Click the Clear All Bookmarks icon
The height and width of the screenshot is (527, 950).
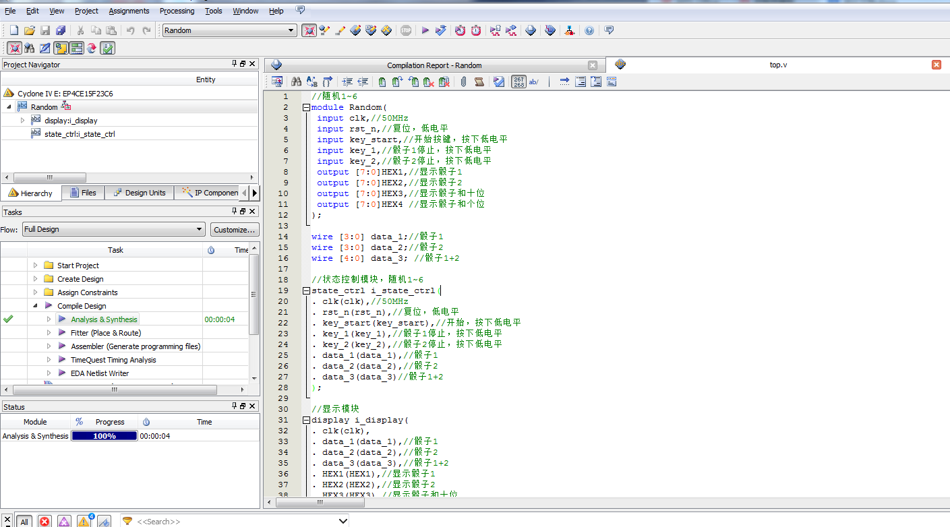(444, 82)
